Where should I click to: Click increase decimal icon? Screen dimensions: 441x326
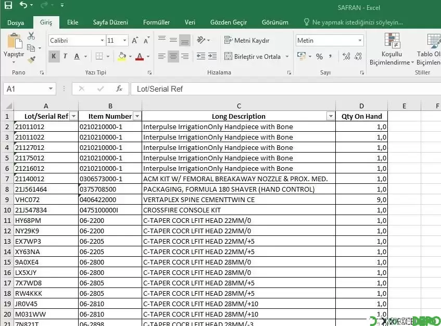click(346, 56)
